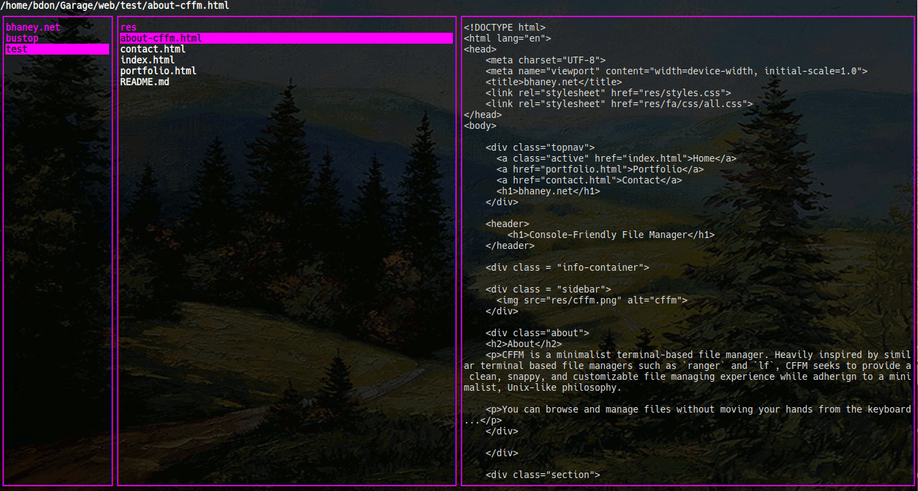This screenshot has width=918, height=491.
Task: Click the res/fa/css/all.css stylesheet line
Action: pyautogui.click(x=619, y=104)
